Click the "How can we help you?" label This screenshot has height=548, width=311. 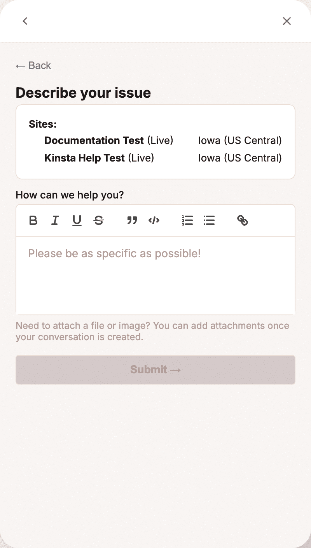[70, 195]
